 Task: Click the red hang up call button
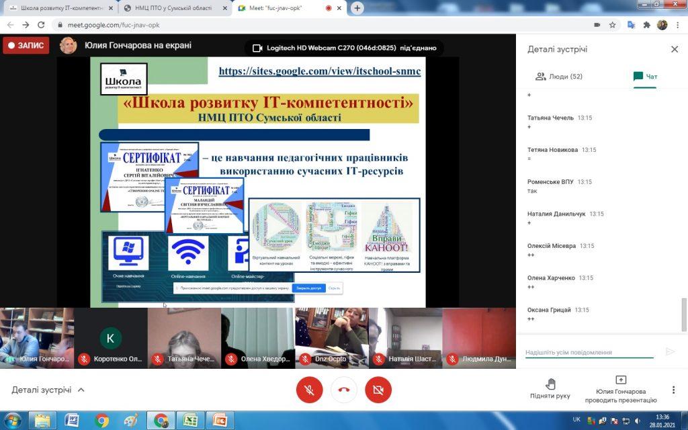coord(344,390)
